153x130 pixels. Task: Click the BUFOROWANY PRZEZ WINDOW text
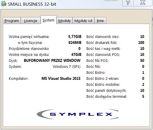[x=52, y=60]
